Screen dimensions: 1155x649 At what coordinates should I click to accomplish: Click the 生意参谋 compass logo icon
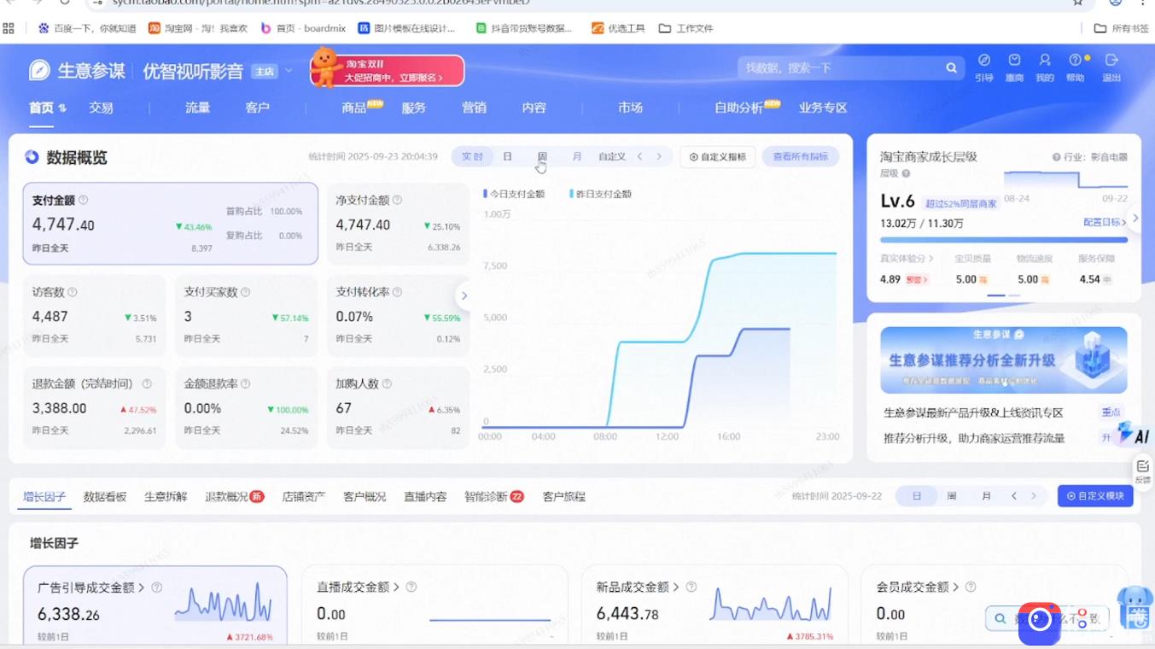coord(39,70)
